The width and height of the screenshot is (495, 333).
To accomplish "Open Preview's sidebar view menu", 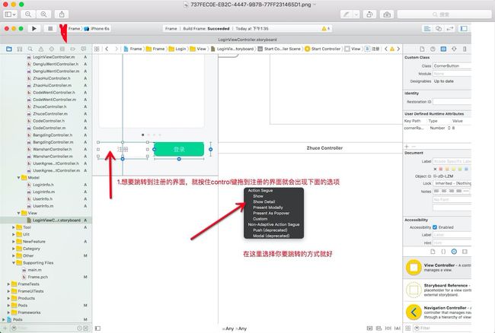I will tap(10, 14).
